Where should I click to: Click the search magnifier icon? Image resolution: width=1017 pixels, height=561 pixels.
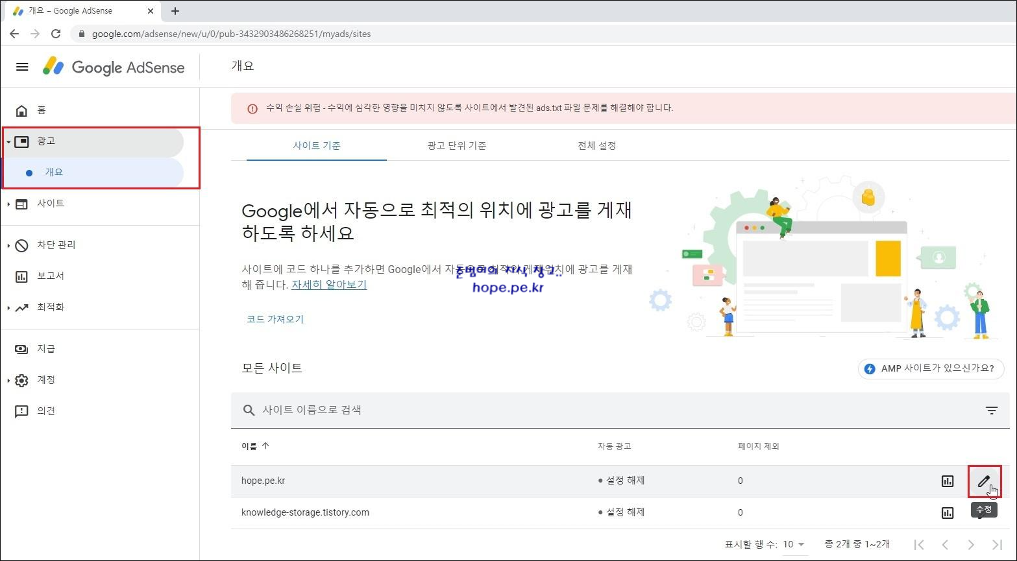click(249, 410)
